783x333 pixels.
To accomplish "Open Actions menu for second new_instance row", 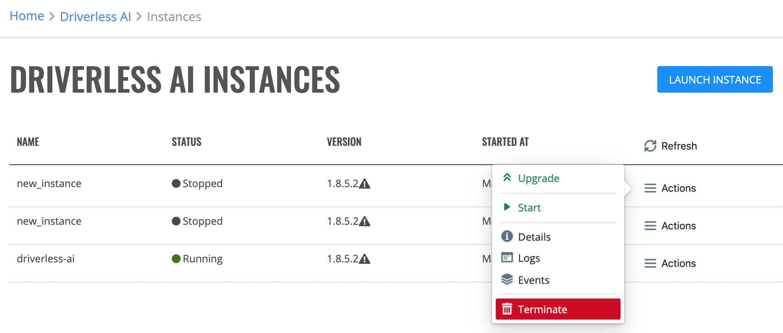I will click(x=670, y=226).
